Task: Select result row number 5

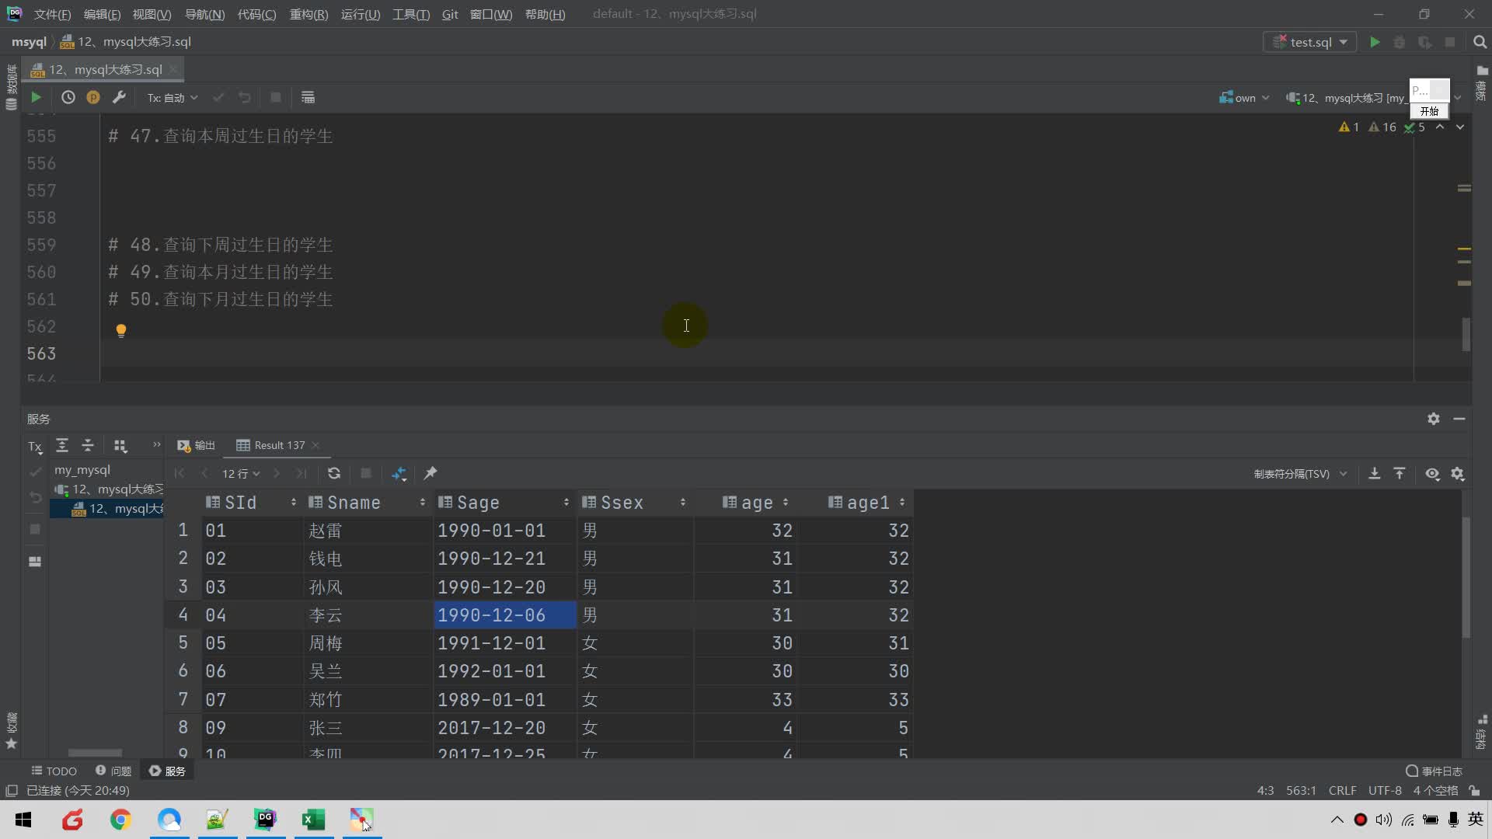Action: pyautogui.click(x=183, y=643)
